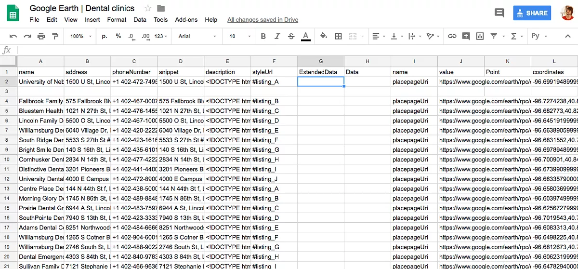Click 'Fallbrook Family' cell
This screenshot has width=578, height=269.
pyautogui.click(x=40, y=101)
